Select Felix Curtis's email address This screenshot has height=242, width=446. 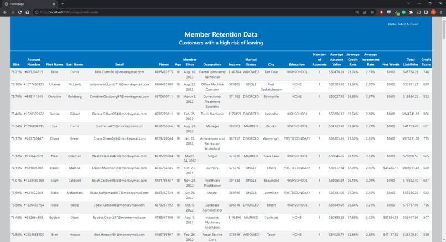click(x=119, y=72)
